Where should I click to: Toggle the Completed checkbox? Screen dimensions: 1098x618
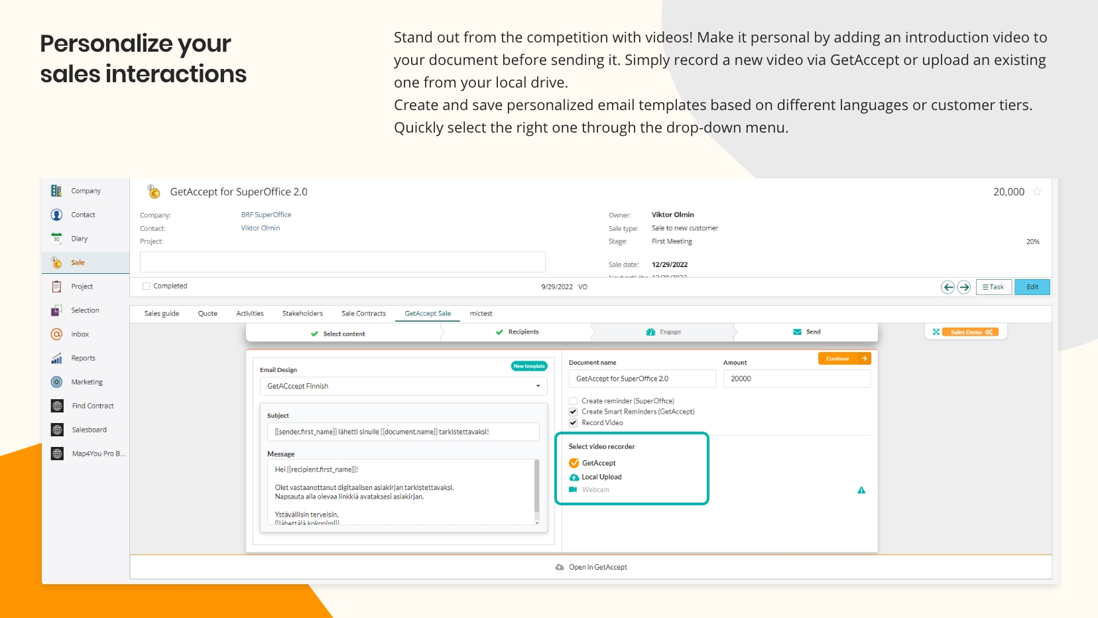pyautogui.click(x=147, y=286)
